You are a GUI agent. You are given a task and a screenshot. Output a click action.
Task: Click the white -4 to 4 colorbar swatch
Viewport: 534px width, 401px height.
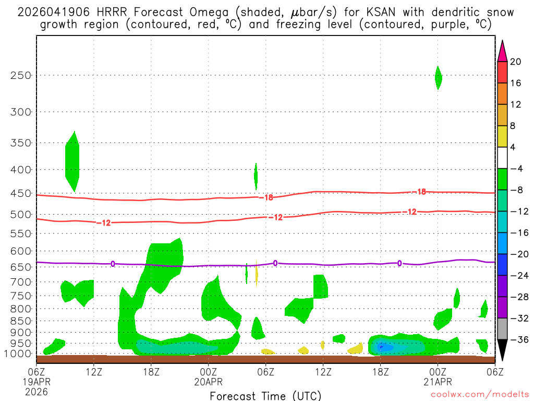click(502, 158)
